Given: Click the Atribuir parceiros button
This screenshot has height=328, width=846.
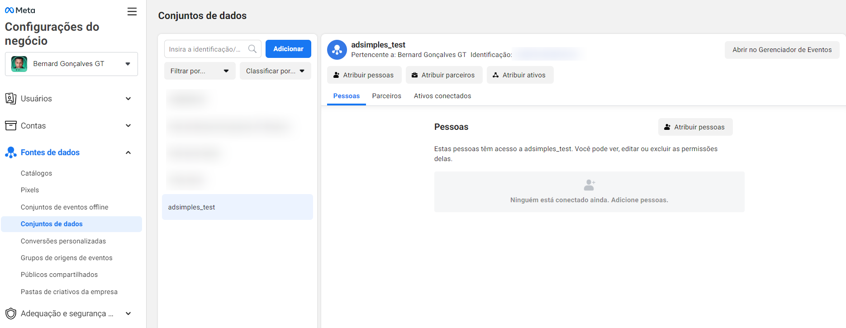Looking at the screenshot, I should [x=444, y=75].
